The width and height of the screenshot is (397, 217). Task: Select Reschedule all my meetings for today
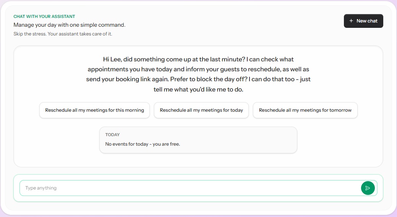(201, 110)
